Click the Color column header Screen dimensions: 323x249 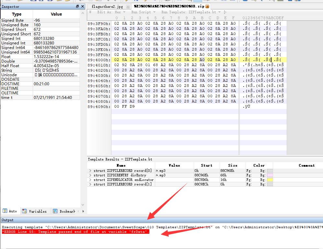click(x=259, y=165)
